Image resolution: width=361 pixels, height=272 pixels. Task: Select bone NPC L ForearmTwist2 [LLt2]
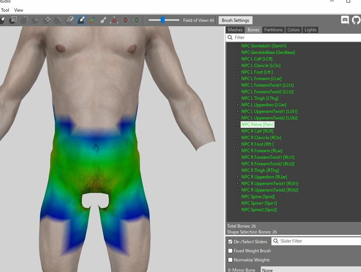click(267, 92)
